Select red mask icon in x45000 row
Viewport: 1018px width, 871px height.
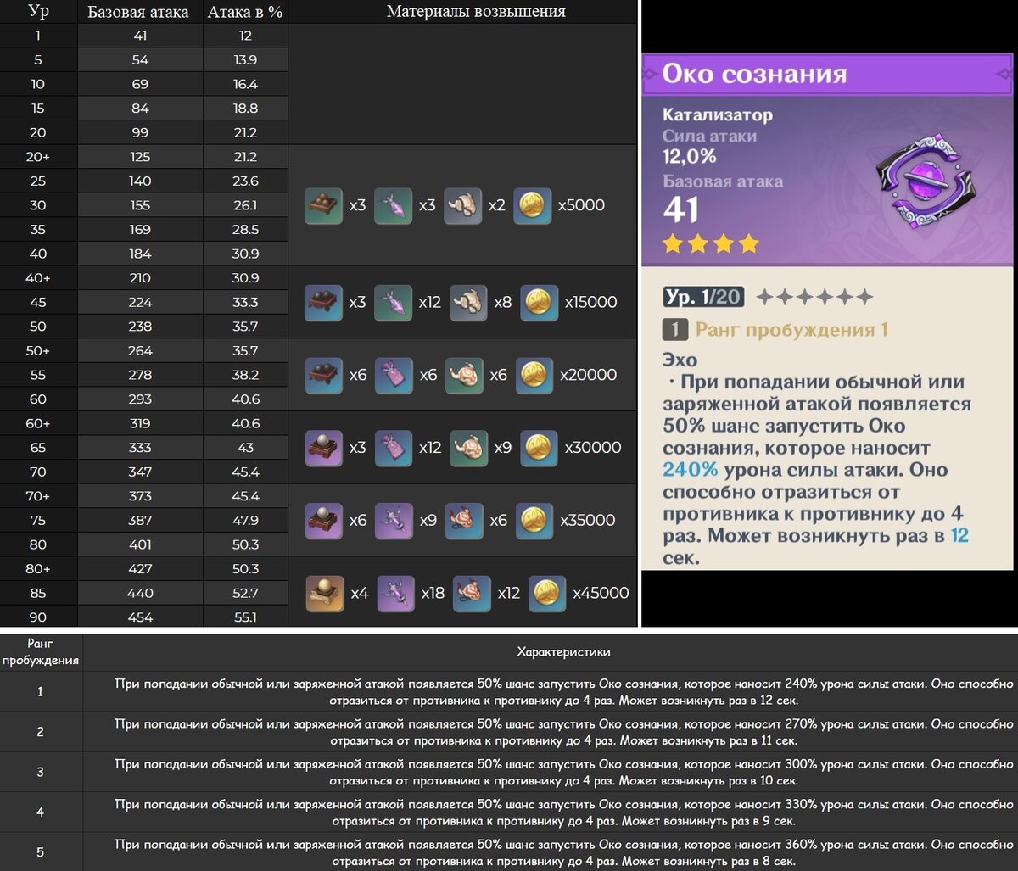point(472,594)
